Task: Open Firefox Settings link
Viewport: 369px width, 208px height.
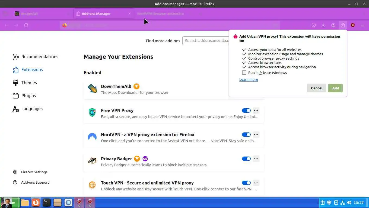Action: (x=30, y=172)
